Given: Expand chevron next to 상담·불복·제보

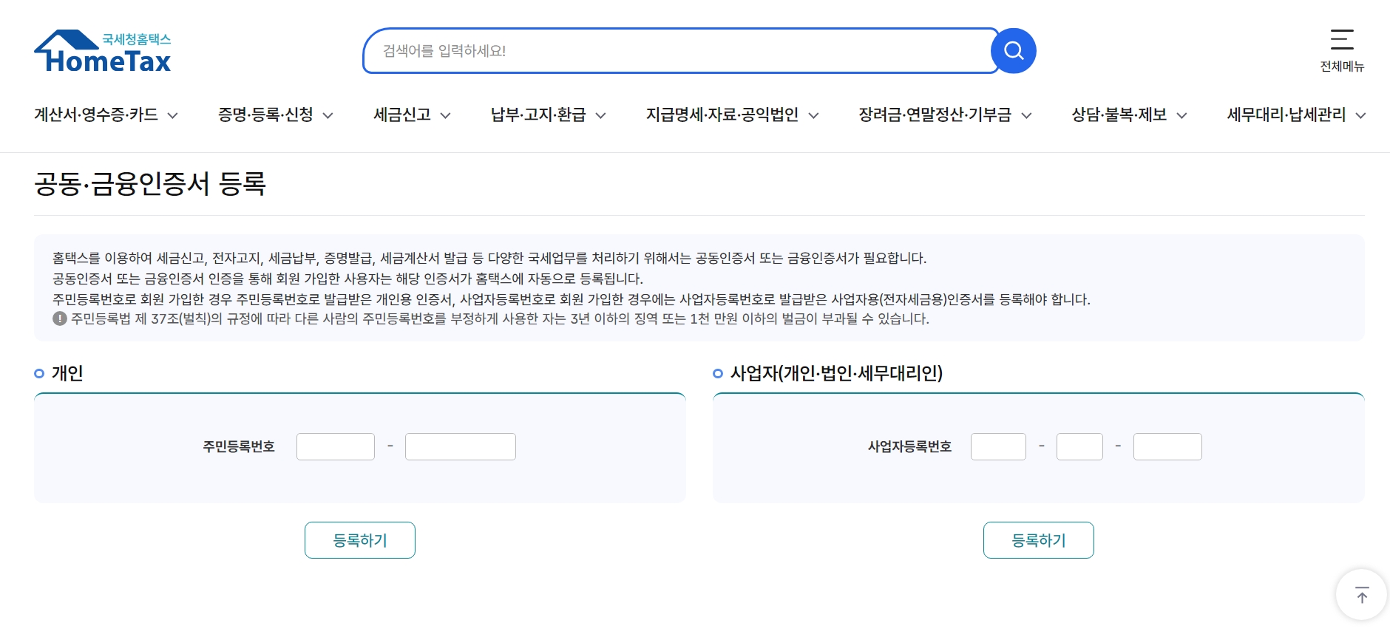Looking at the screenshot, I should click(x=1181, y=115).
